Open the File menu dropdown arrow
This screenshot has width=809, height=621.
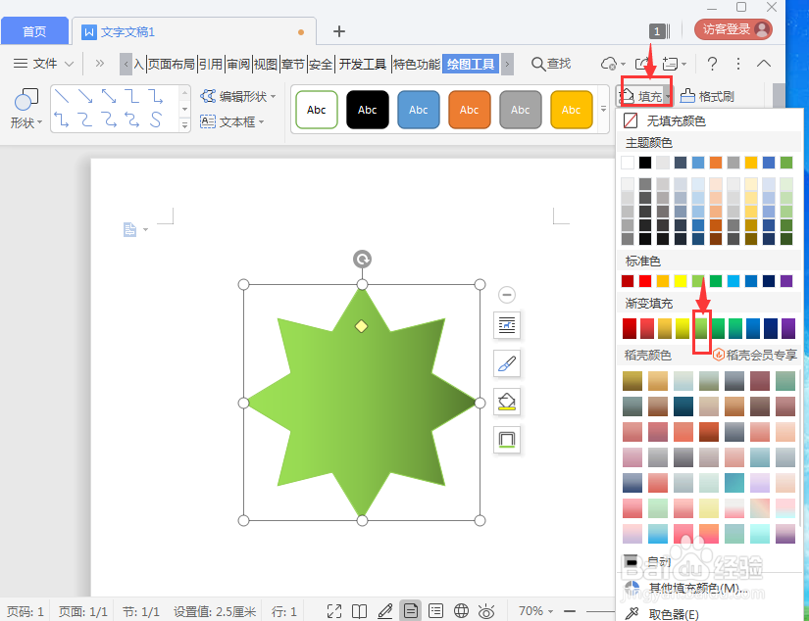click(70, 64)
